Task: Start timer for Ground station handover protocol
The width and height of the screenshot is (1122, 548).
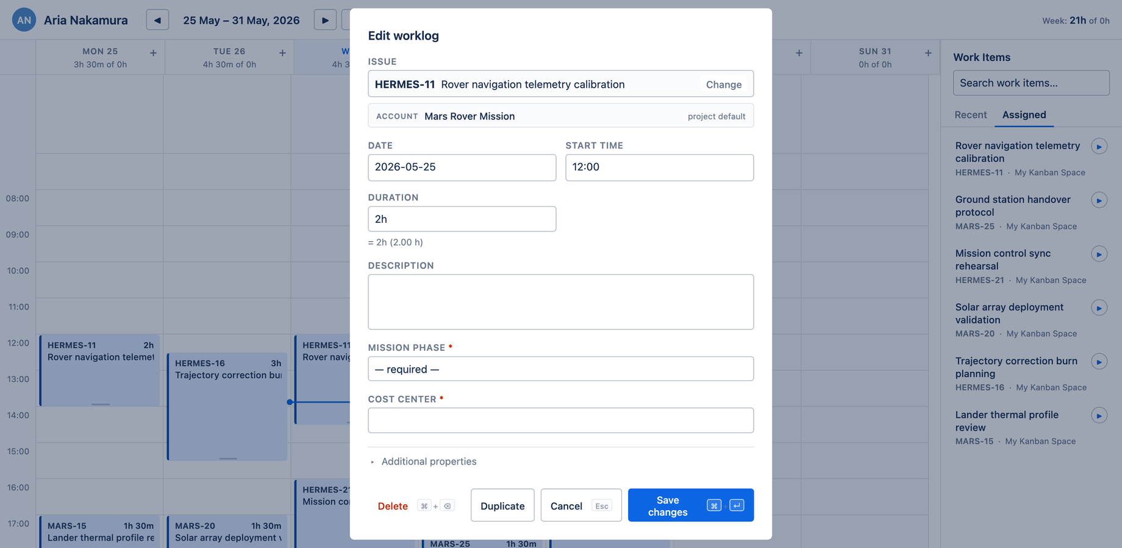Action: point(1099,200)
